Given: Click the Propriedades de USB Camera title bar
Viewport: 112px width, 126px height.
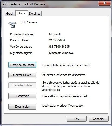Looking at the screenshot, I should (50, 4).
